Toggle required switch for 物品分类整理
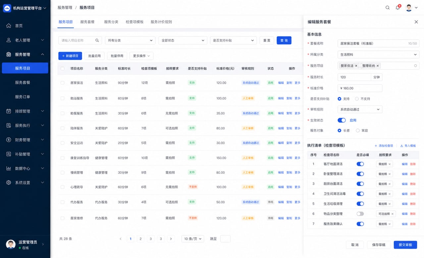 tap(360, 214)
